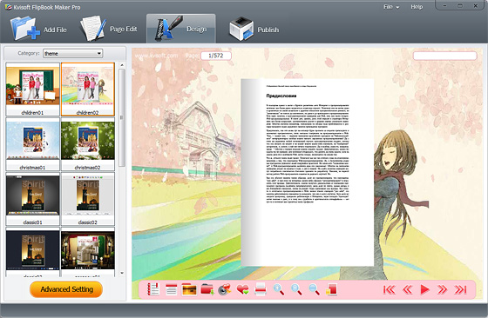Screen dimensions: 488x318
Task: Click the Add File folder icon
Action: coord(25,29)
